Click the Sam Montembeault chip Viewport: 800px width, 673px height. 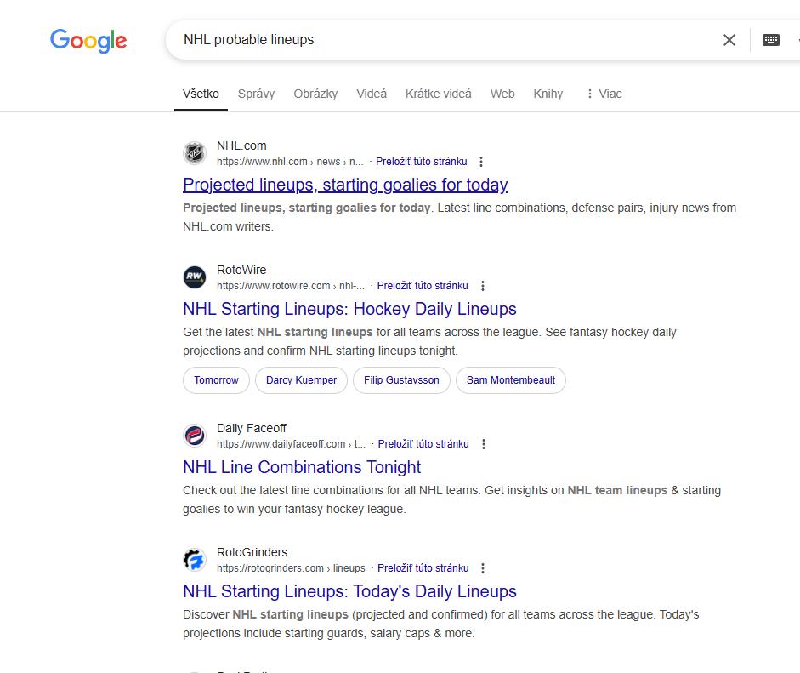(x=511, y=380)
